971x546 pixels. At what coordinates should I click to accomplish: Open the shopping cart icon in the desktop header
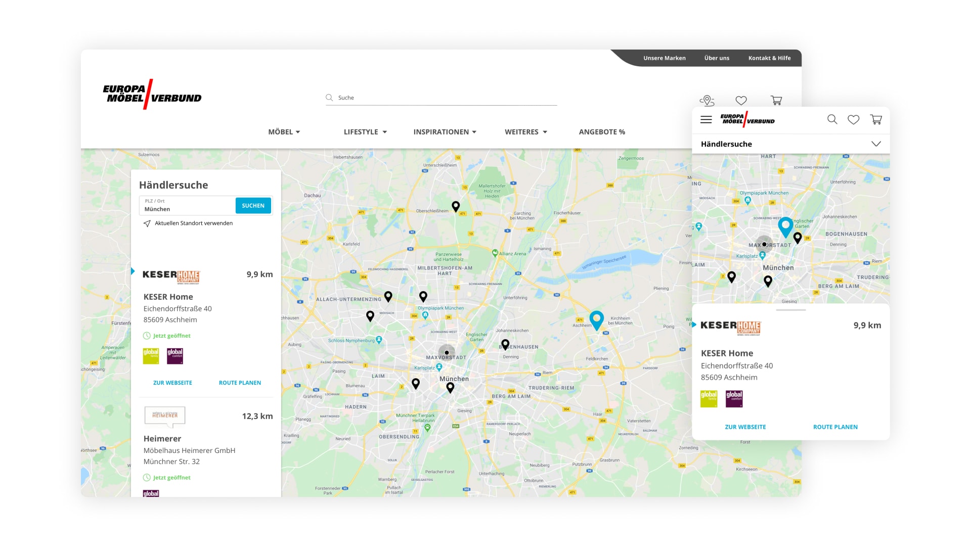[777, 101]
